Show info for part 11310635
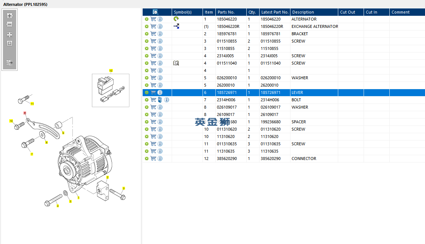The height and width of the screenshot is (244, 425). 160,151
